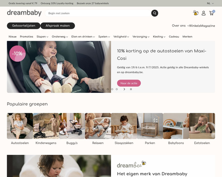Open the Promoties menu item
This screenshot has height=177, width=222.
tap(27, 37)
